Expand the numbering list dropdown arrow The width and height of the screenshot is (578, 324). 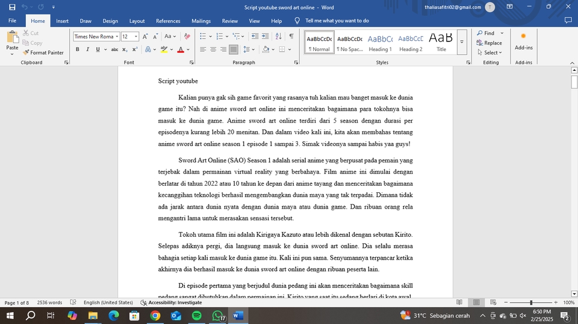pos(227,37)
